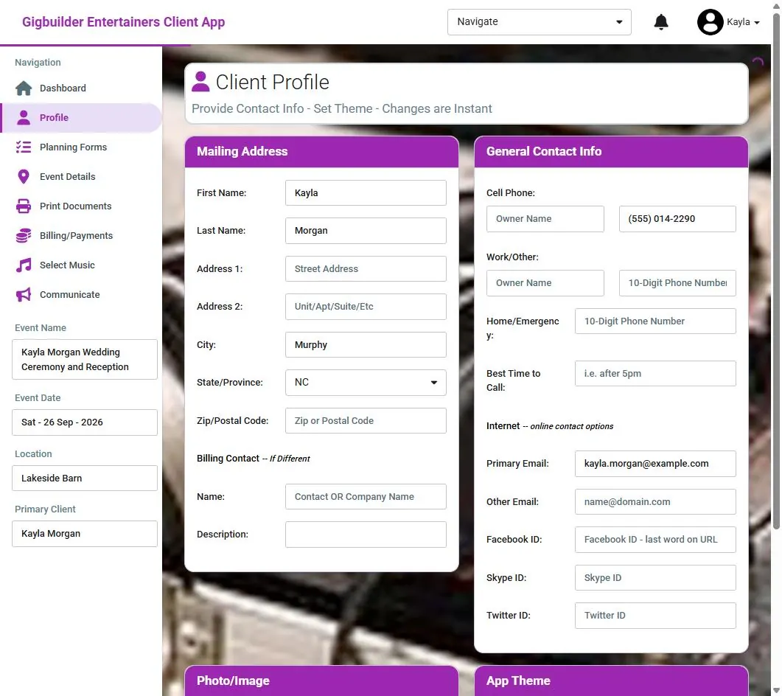Open the Print Documents printer icon
This screenshot has height=696, width=782.
(x=24, y=206)
